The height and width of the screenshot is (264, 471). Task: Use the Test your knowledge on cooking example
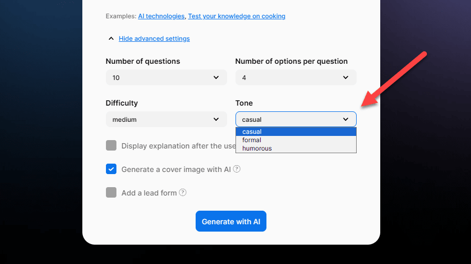(237, 16)
